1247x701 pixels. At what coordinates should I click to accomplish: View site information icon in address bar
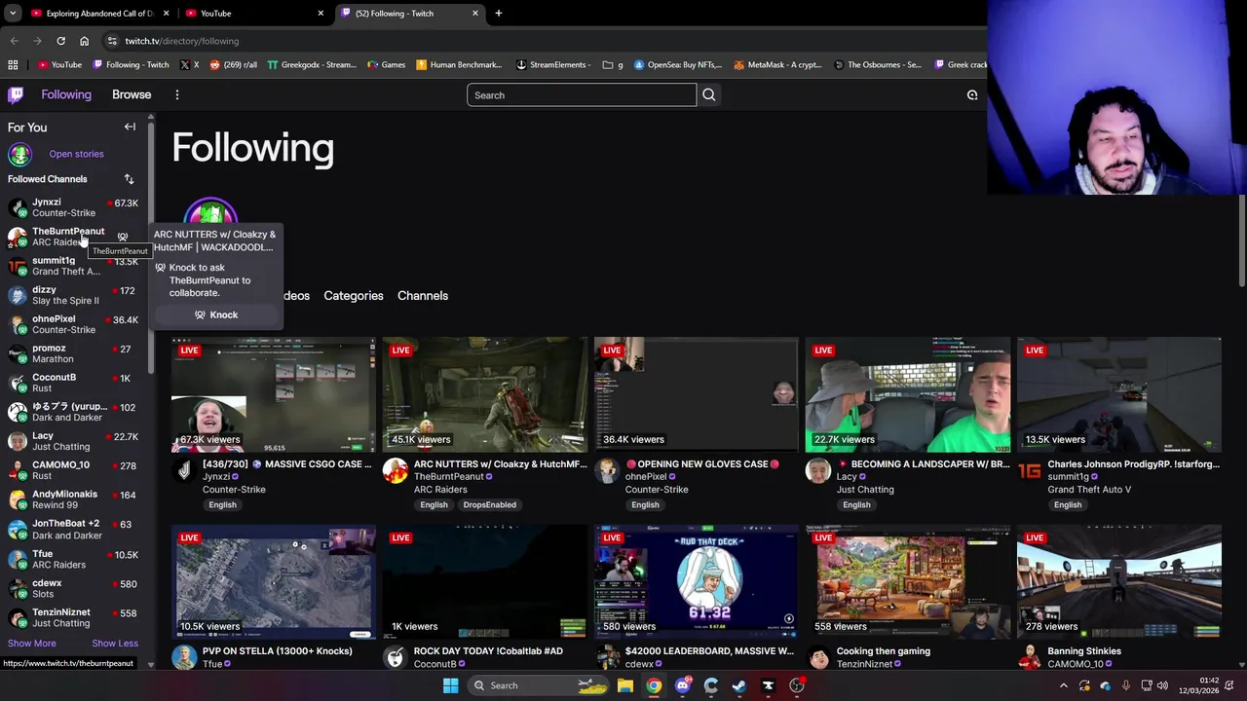pyautogui.click(x=112, y=41)
